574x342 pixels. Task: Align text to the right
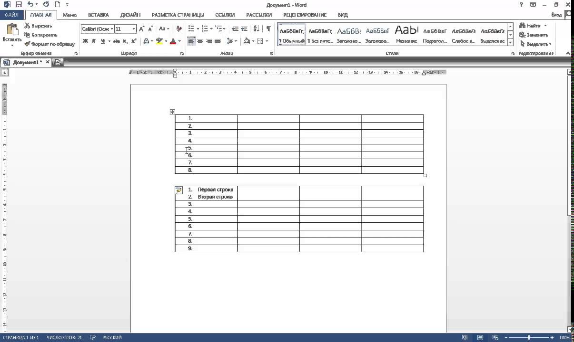[209, 41]
